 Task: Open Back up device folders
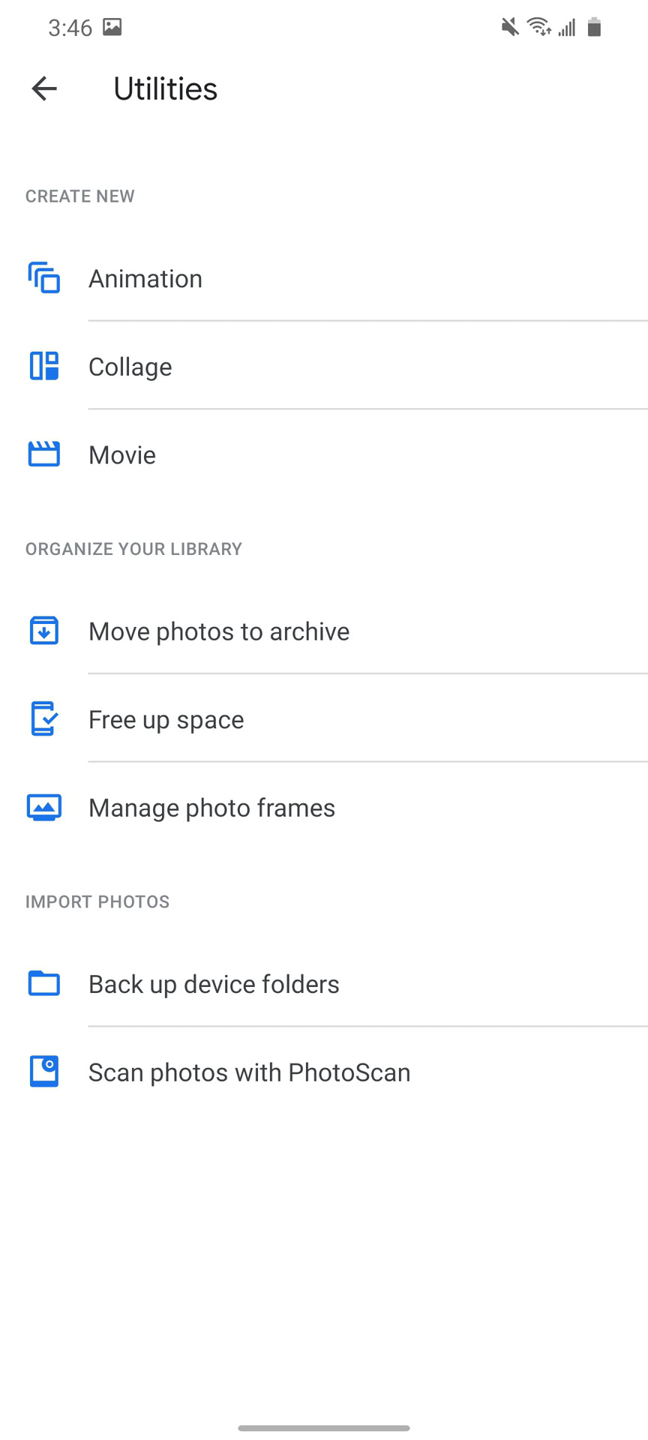coord(214,985)
